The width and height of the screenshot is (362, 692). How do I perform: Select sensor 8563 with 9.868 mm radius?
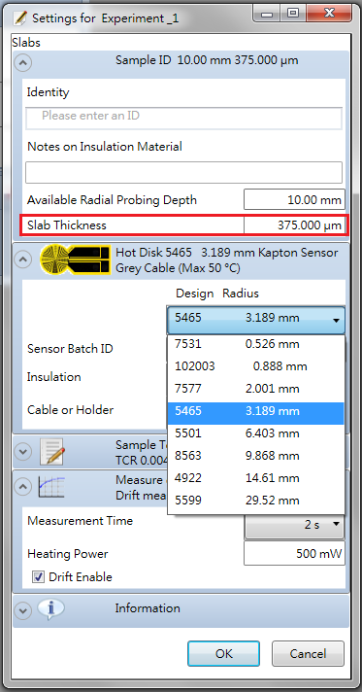pos(256,456)
